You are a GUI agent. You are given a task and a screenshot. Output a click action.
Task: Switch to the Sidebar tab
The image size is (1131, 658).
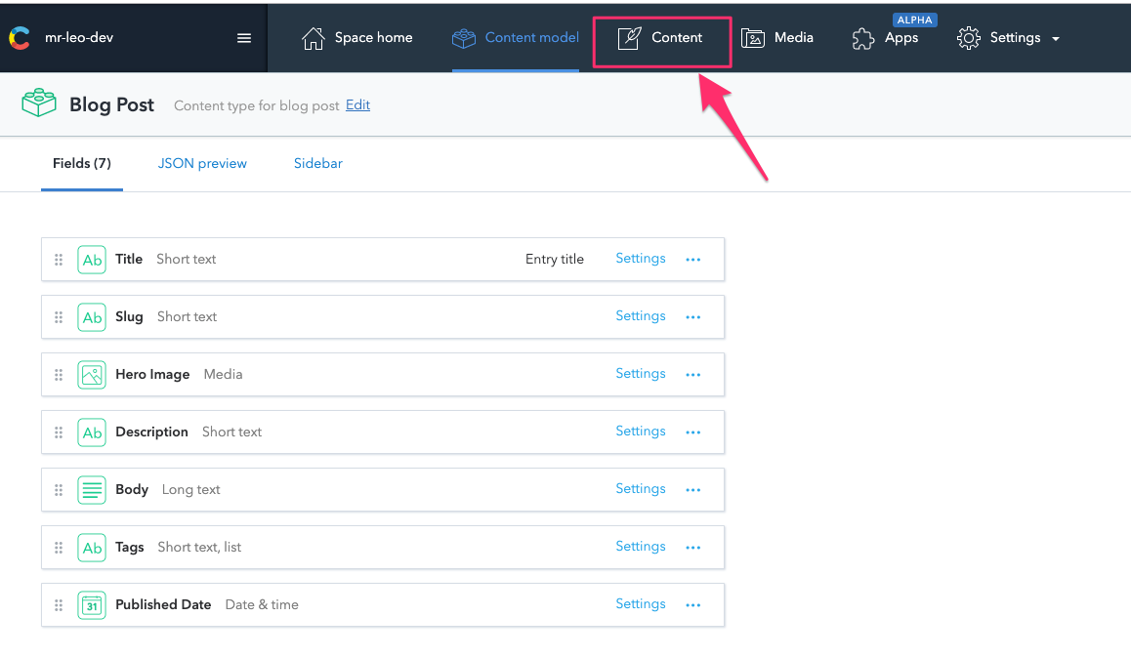pyautogui.click(x=317, y=163)
